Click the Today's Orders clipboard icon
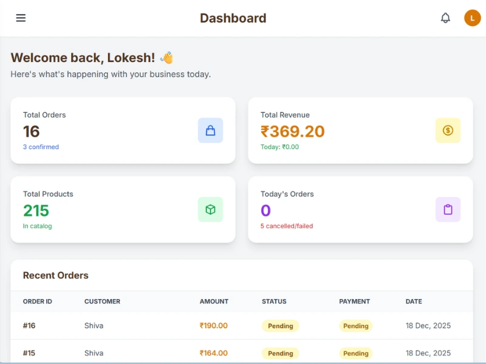 click(x=448, y=209)
